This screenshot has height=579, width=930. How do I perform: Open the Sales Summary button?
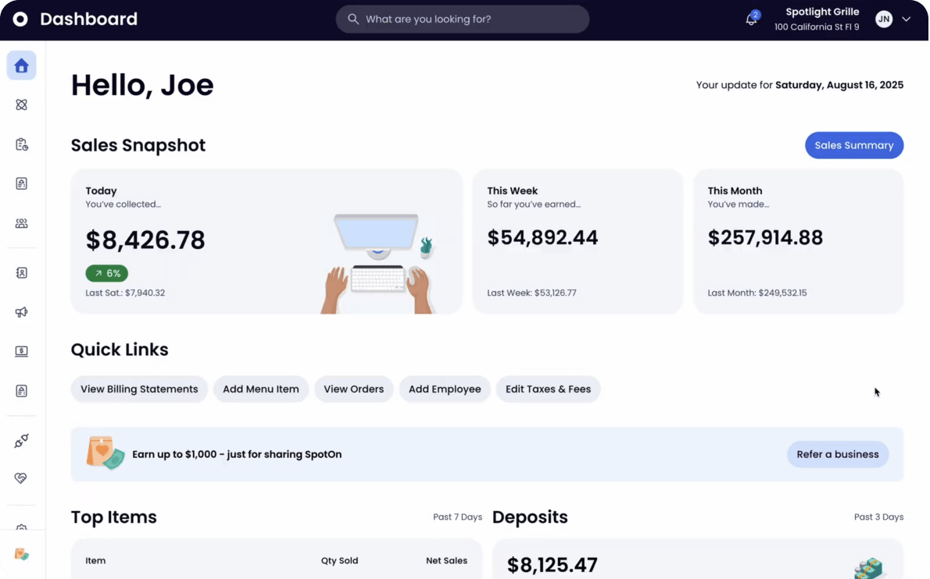pos(854,145)
